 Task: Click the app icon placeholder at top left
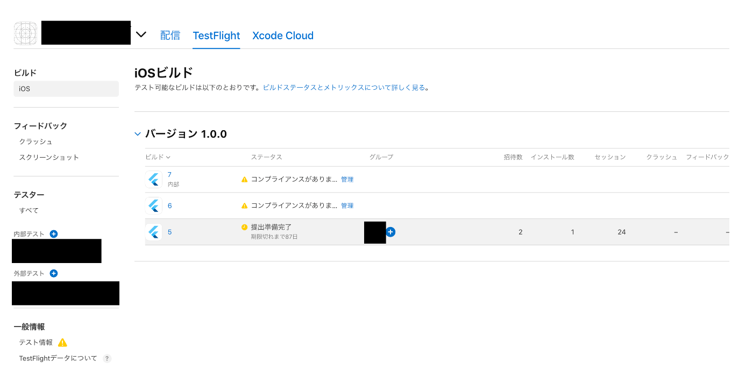tap(25, 34)
